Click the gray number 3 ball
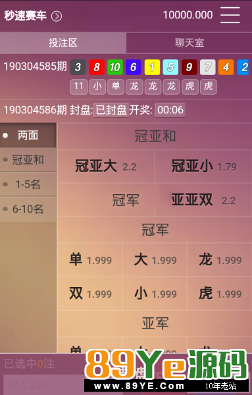The image size is (252, 395). tap(78, 67)
